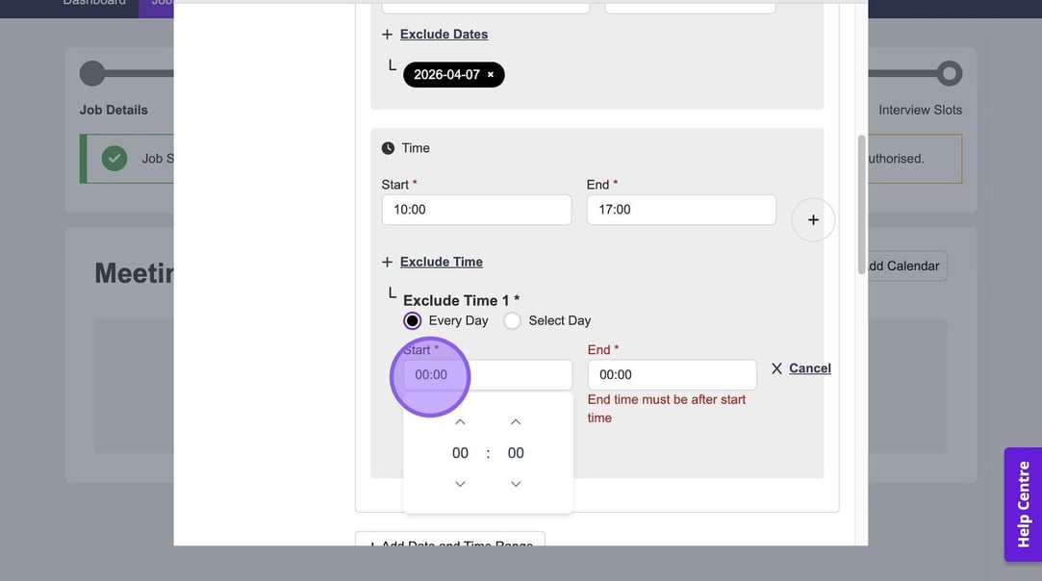Select the Every Day radio option
Image resolution: width=1042 pixels, height=581 pixels.
coord(413,321)
